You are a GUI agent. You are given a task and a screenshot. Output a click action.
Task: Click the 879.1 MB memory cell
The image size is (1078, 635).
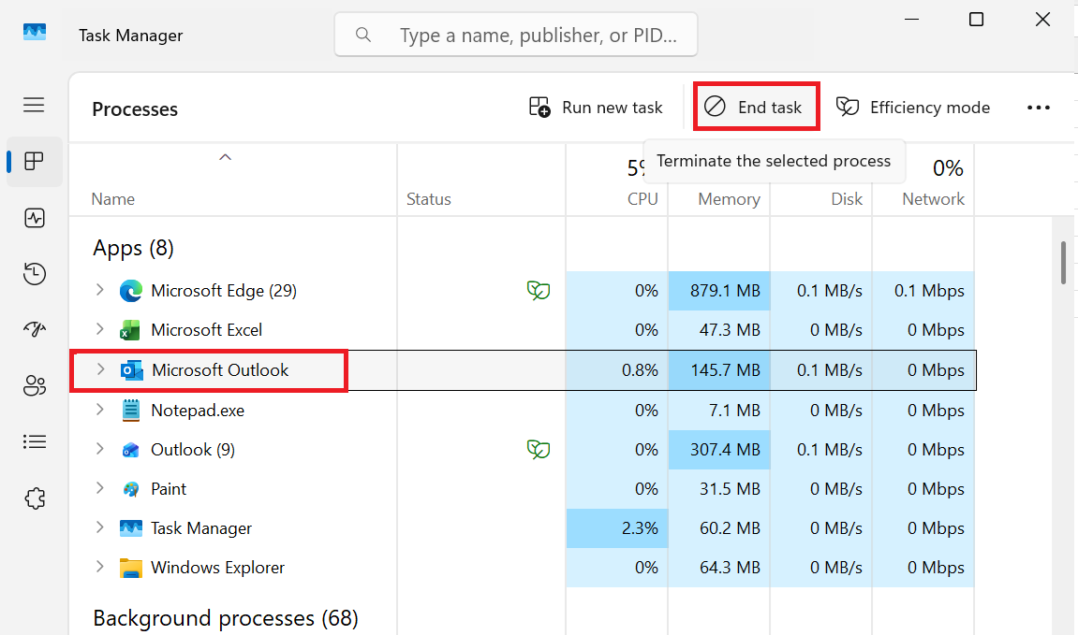tap(719, 291)
